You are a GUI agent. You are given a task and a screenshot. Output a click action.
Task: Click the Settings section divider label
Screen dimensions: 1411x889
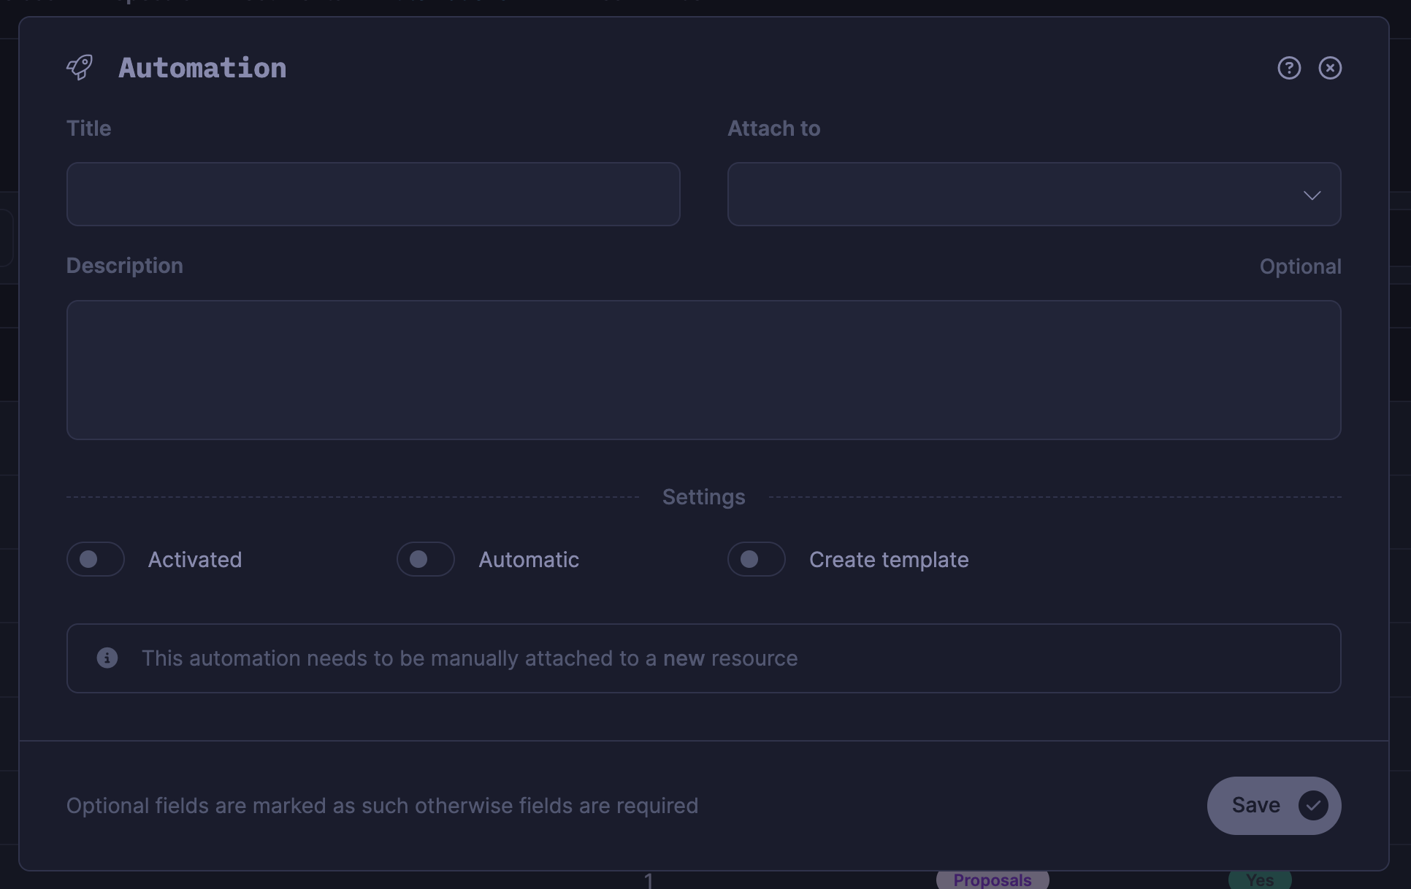click(x=703, y=496)
